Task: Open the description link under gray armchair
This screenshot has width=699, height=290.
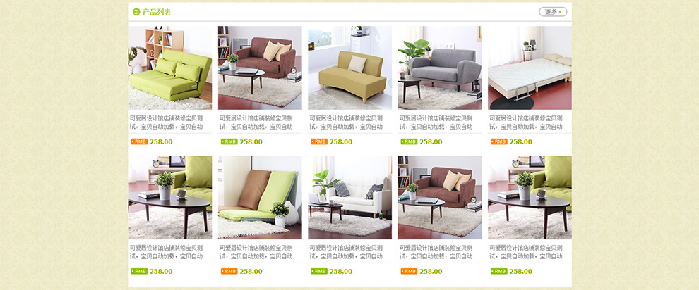Action: coord(436,122)
